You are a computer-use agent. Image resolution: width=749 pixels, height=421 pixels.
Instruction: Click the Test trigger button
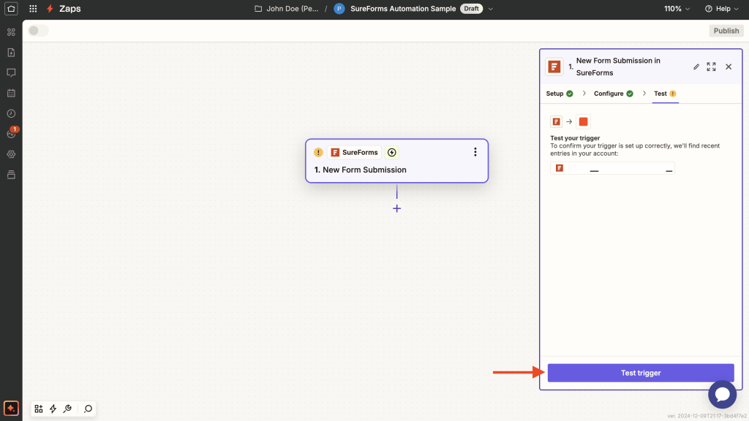pyautogui.click(x=640, y=373)
